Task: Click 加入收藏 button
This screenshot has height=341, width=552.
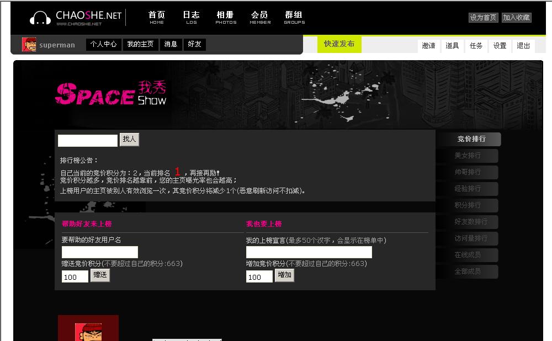Action: [x=517, y=17]
